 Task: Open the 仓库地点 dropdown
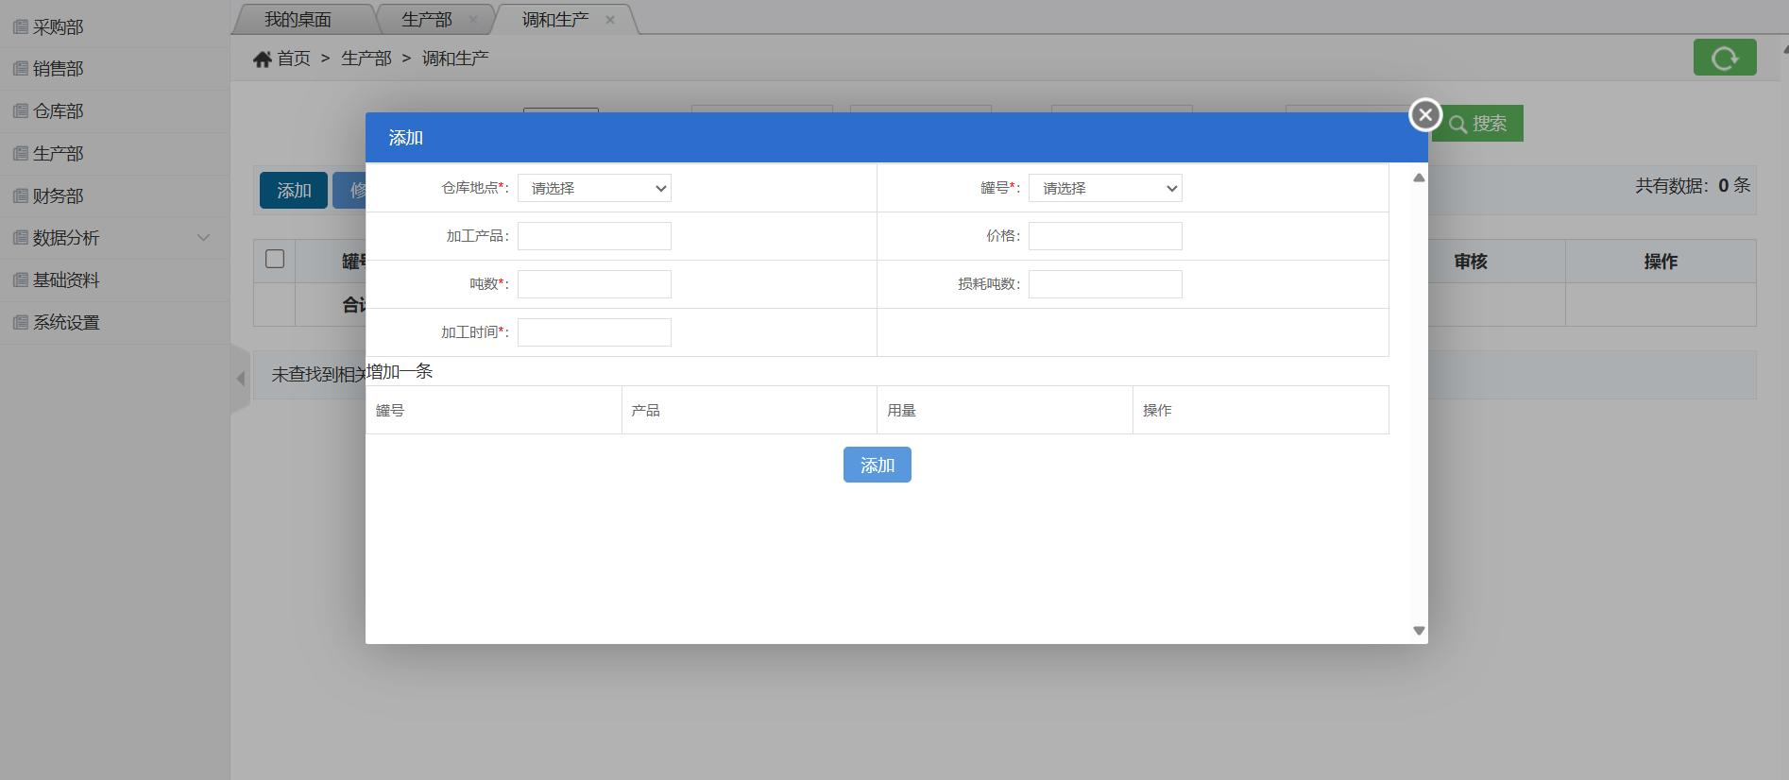(x=594, y=189)
